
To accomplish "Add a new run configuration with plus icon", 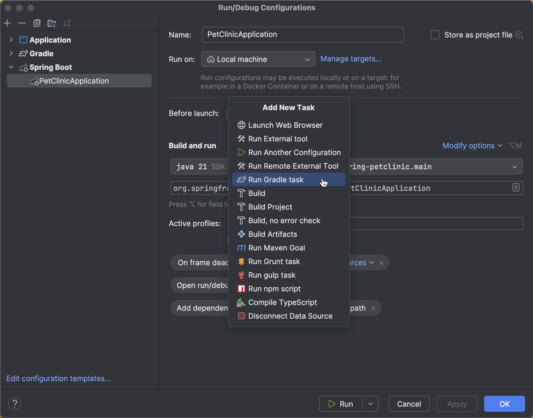I will 7,23.
